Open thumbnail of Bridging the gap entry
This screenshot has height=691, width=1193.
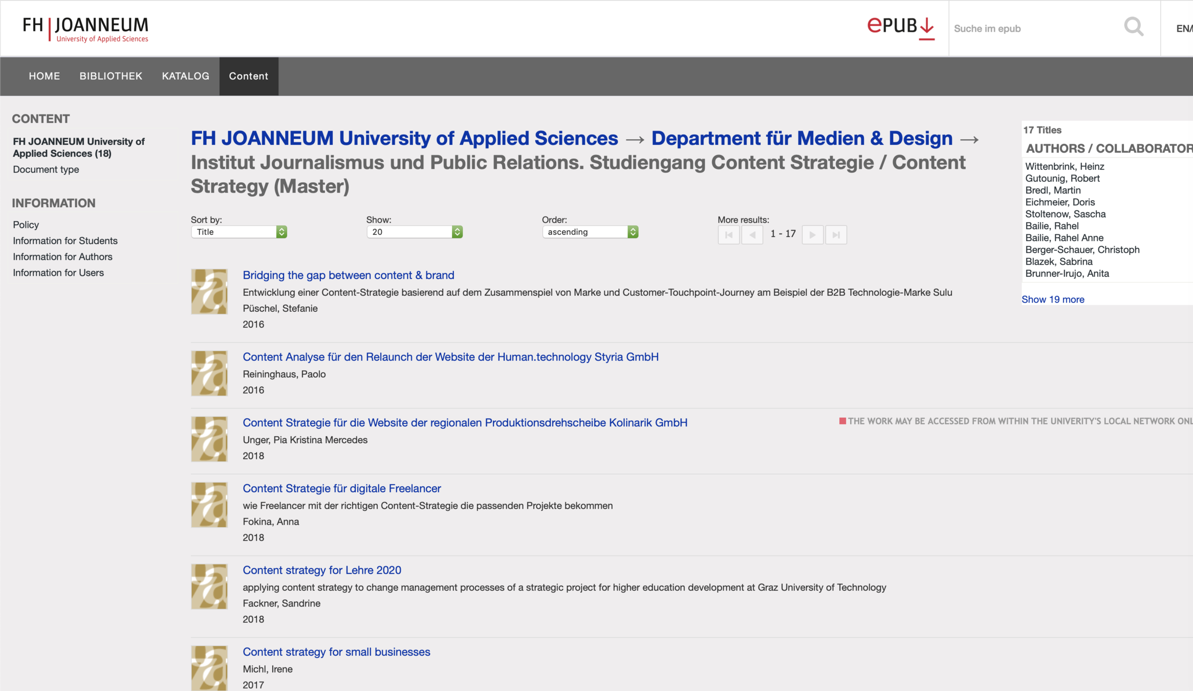(209, 292)
